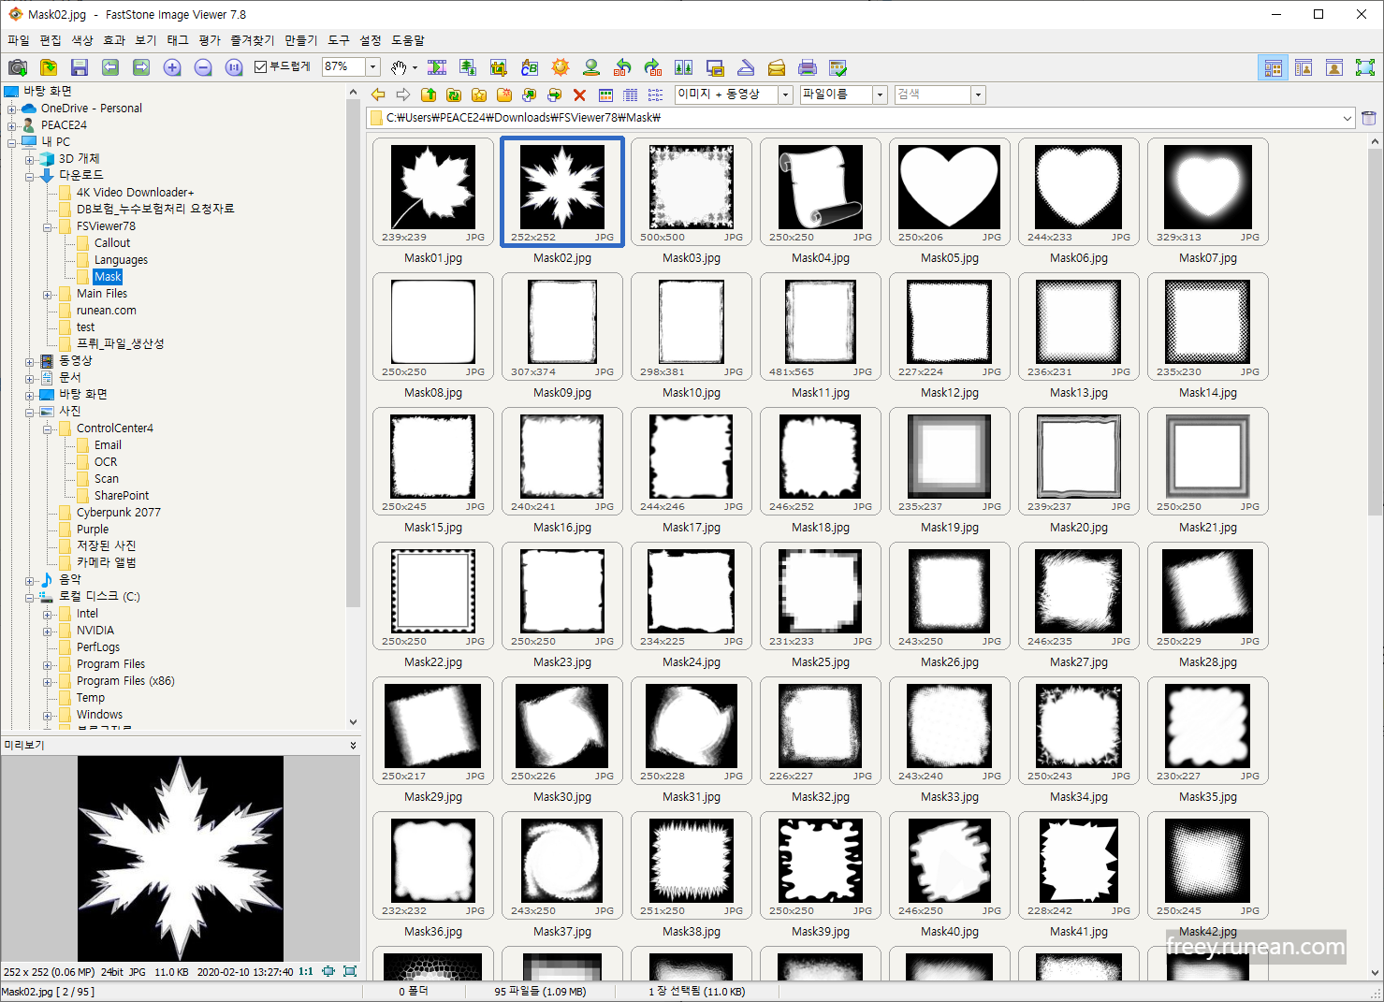Open the draw board CB icon

point(530,67)
